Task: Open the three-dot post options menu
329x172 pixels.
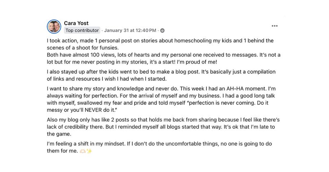Action: pos(274,26)
